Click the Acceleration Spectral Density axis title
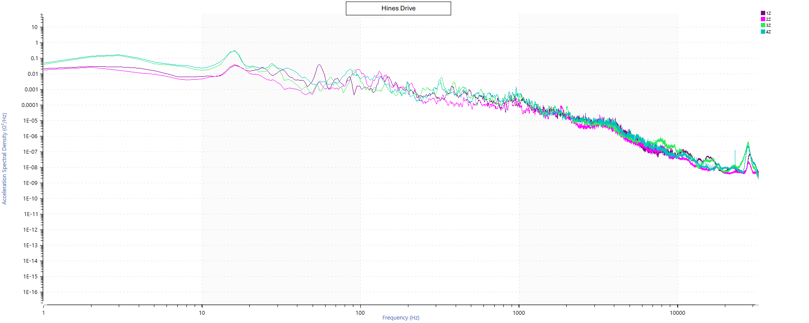This screenshot has width=809, height=323. click(x=4, y=158)
